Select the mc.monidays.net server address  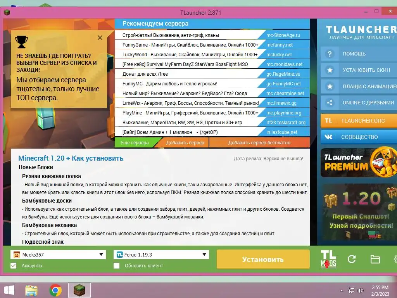(284, 64)
